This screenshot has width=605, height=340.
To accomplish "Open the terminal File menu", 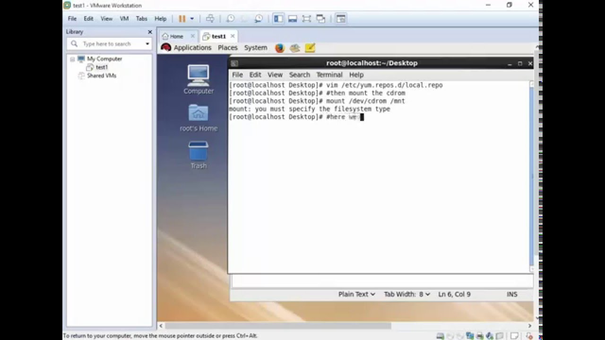I will (237, 75).
